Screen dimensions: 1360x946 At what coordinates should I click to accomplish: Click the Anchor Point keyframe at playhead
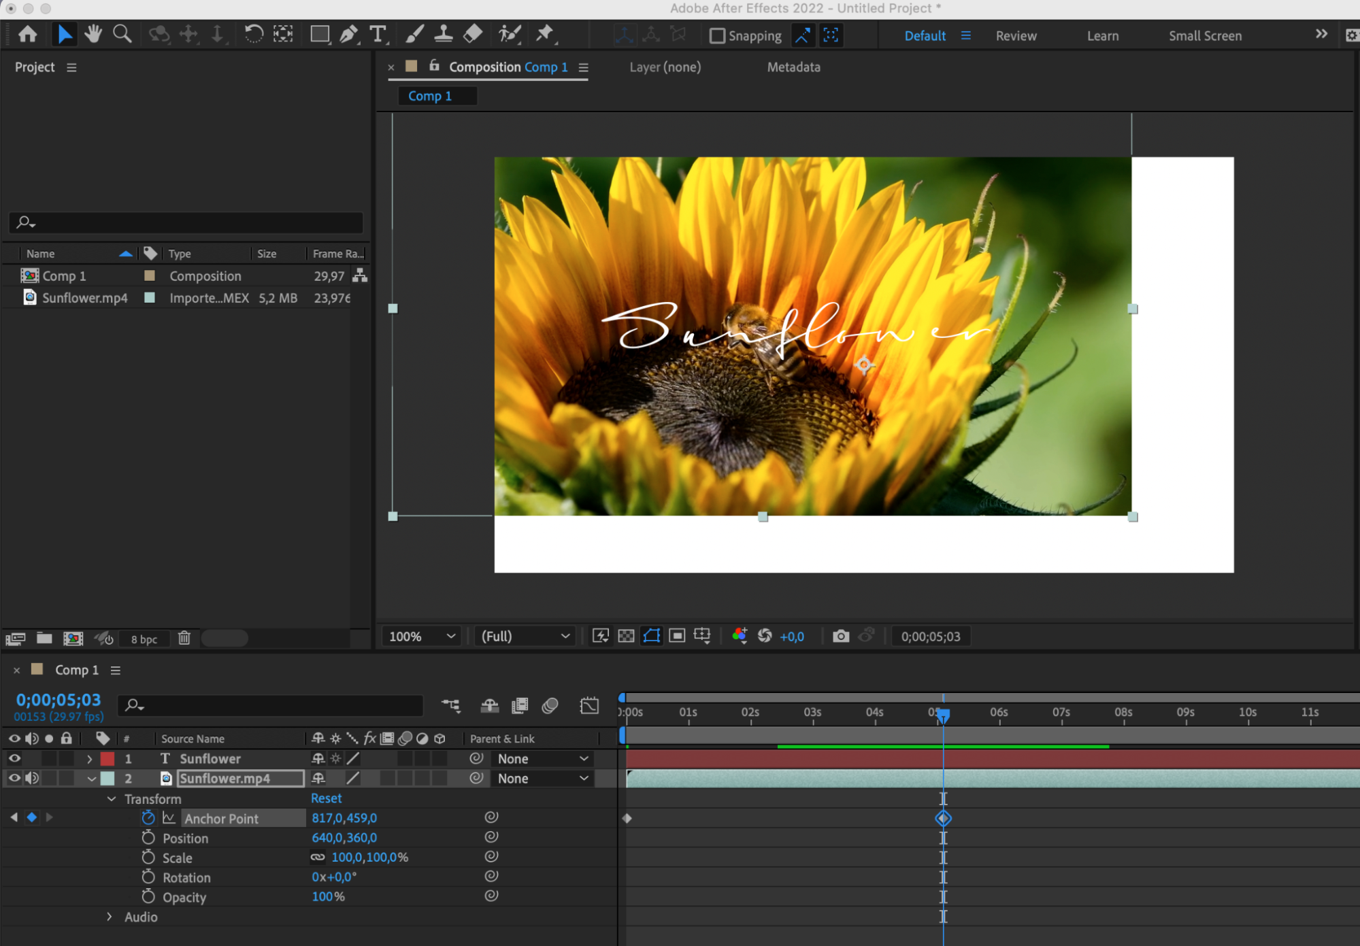(943, 818)
